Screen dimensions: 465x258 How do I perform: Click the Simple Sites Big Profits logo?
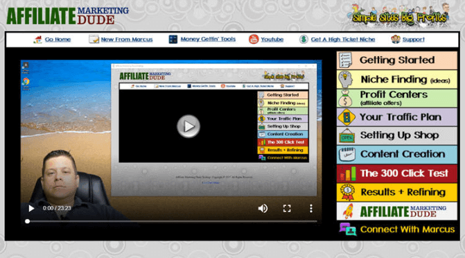(x=399, y=16)
